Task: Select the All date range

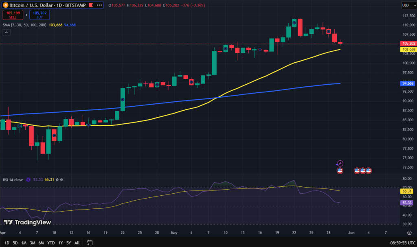Action: 77,243
